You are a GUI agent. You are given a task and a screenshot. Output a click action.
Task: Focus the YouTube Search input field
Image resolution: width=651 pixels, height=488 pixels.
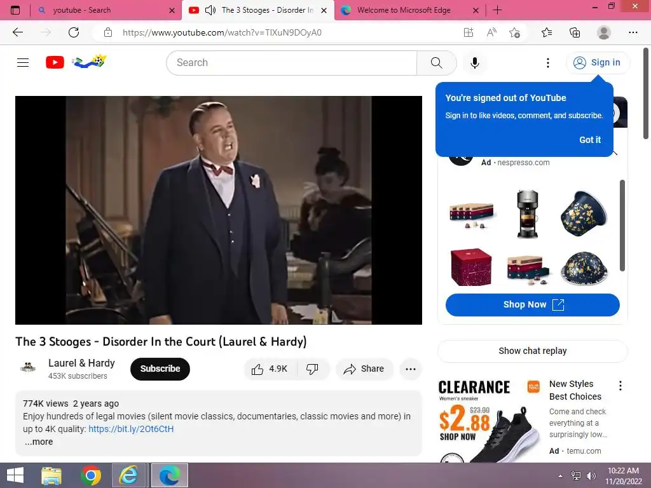tap(291, 63)
